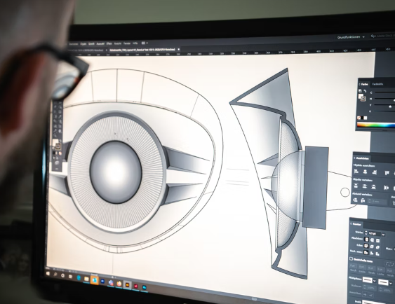395x304 pixels.
Task: Select the round cap option
Action: point(373,240)
